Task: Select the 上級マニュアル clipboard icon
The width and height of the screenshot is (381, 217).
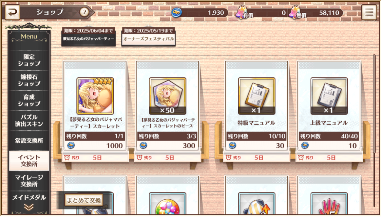Action: pyautogui.click(x=329, y=96)
